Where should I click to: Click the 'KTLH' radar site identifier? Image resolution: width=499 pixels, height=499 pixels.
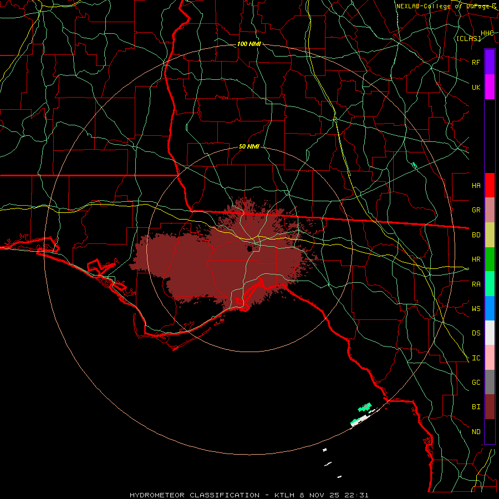click(284, 495)
